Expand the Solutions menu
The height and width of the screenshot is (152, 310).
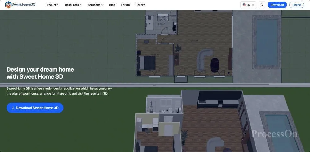[95, 5]
